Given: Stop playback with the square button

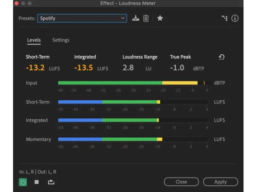Looking at the screenshot, I should click(x=36, y=182).
